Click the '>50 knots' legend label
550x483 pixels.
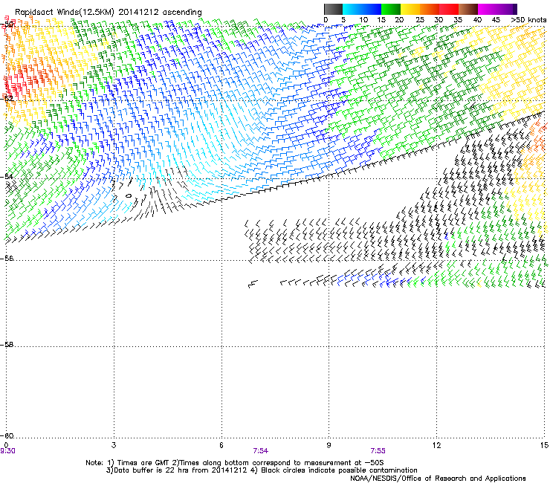tap(528, 20)
